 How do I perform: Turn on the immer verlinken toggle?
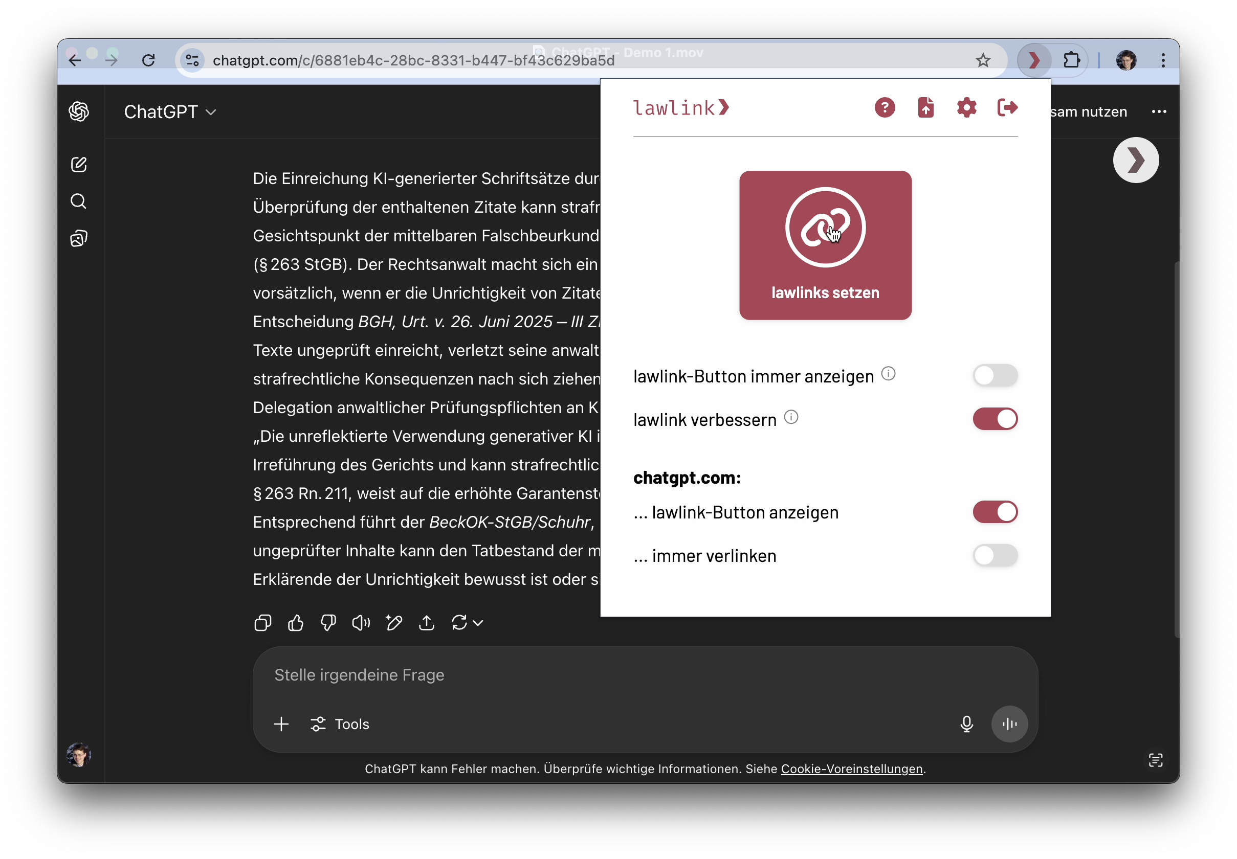tap(995, 555)
